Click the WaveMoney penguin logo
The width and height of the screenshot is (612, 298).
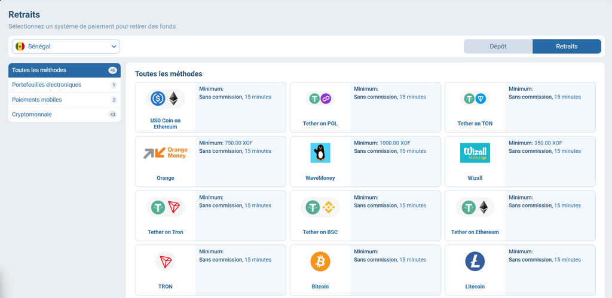pos(320,153)
